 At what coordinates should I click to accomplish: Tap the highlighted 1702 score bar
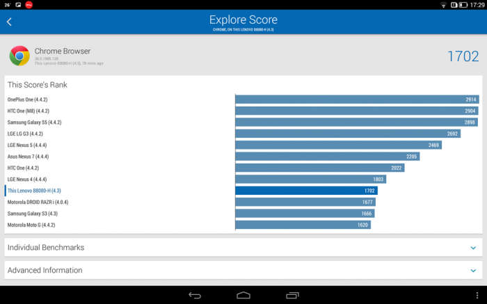(x=306, y=191)
